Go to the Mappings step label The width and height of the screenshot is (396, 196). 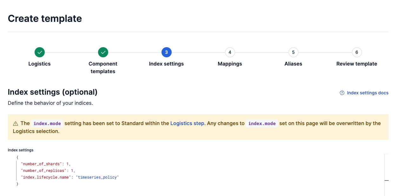click(x=230, y=64)
